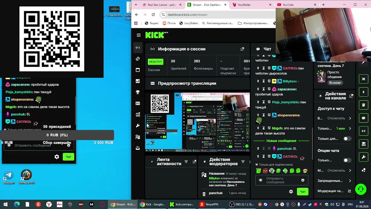Reload the Kick dashboard page
Viewport: 371px width, 209px height.
click(x=153, y=15)
